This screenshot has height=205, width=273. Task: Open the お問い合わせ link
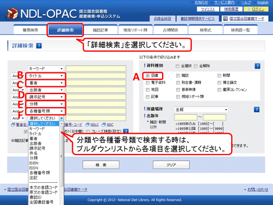coord(258,190)
